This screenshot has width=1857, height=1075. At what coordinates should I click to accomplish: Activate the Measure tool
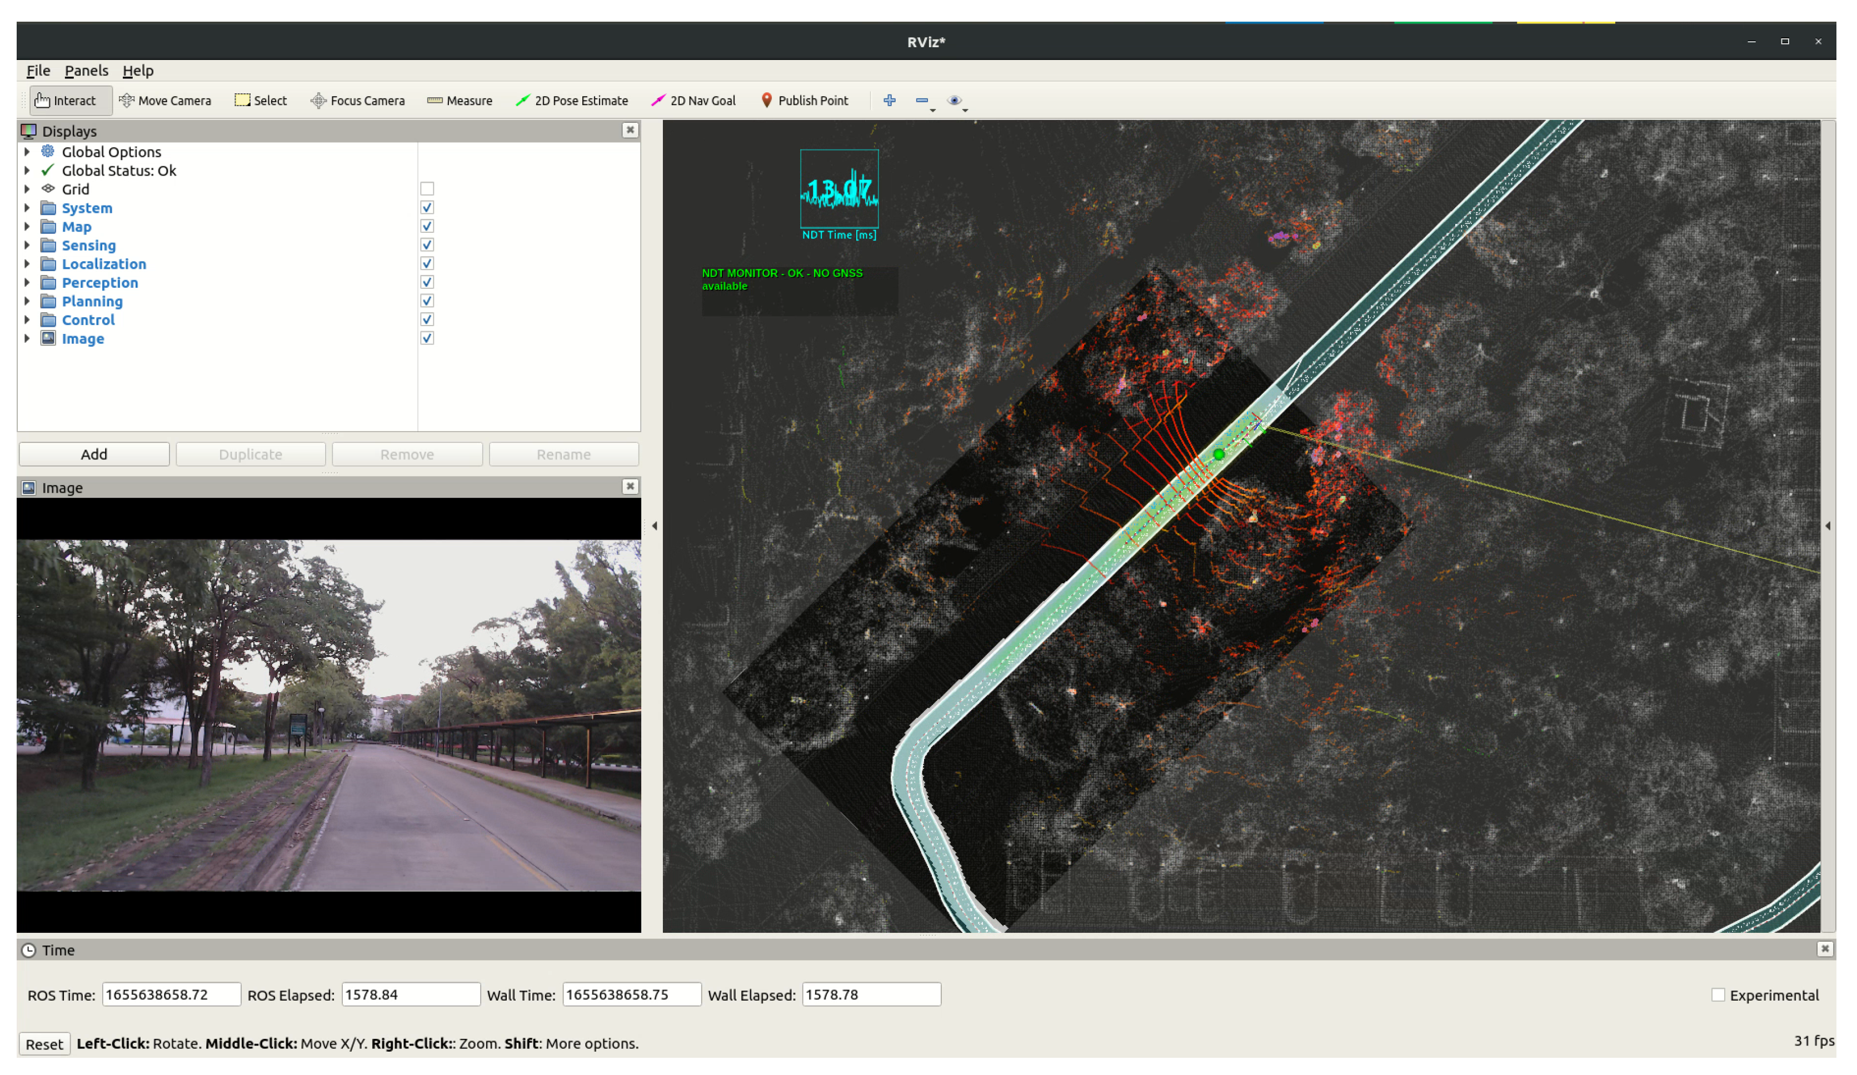click(x=460, y=101)
